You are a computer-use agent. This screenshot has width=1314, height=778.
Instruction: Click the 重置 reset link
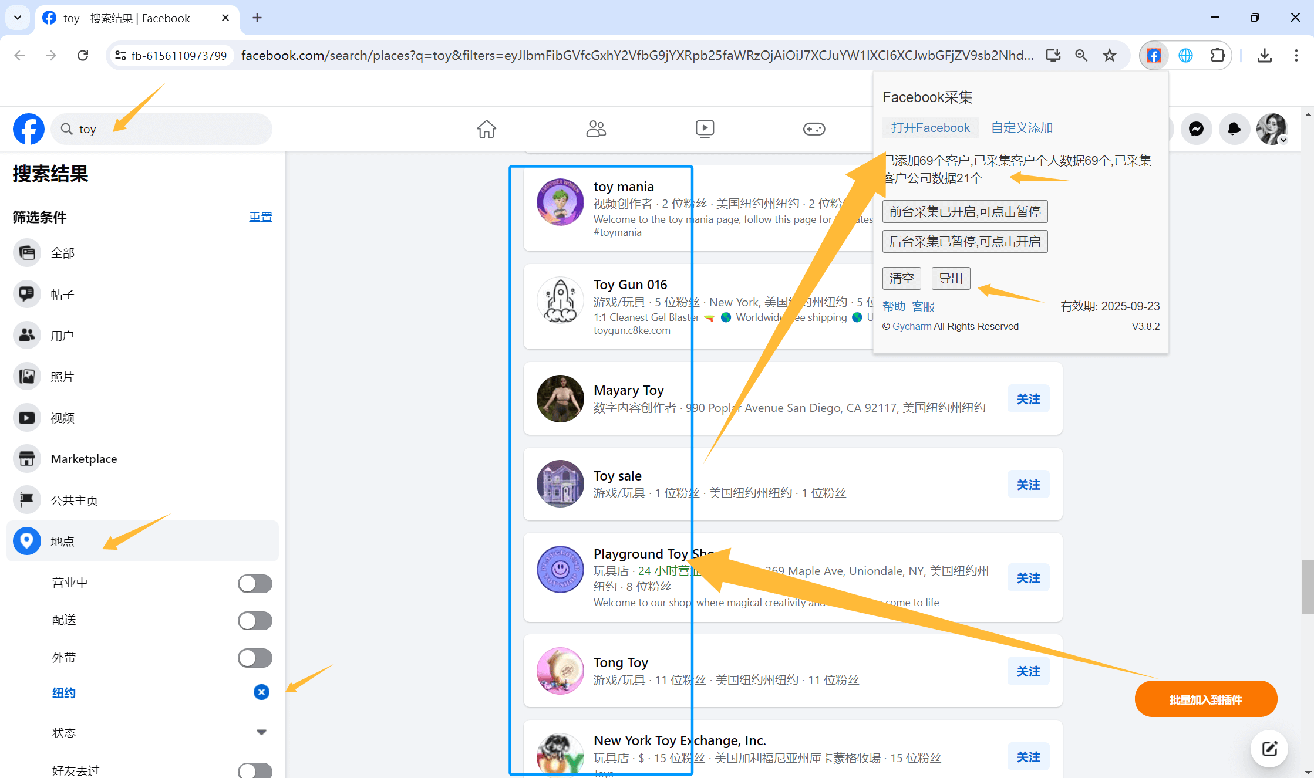[261, 217]
